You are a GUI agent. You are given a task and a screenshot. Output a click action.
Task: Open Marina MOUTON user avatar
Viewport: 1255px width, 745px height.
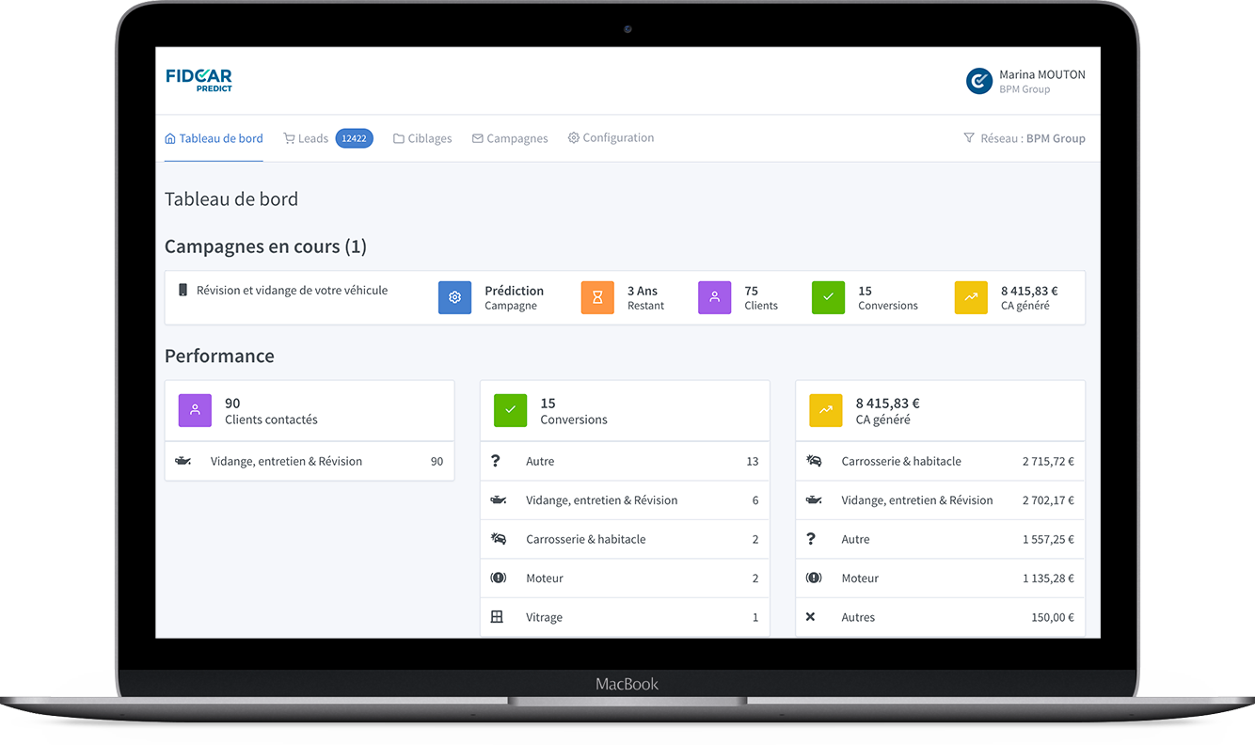[979, 81]
